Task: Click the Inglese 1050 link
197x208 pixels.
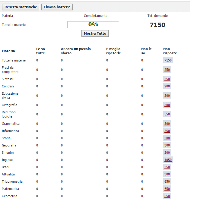Action: click(x=168, y=160)
